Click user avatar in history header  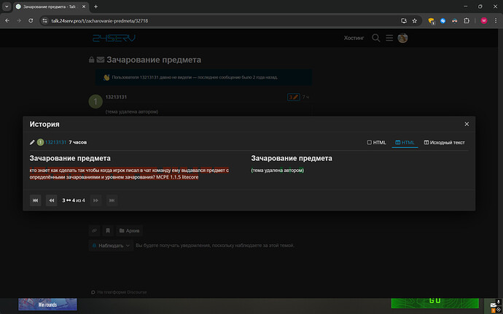coord(40,142)
